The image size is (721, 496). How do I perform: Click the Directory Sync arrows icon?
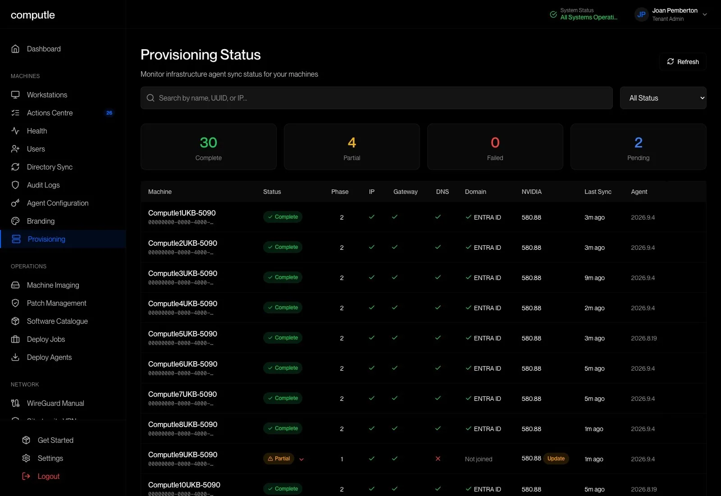coord(15,167)
